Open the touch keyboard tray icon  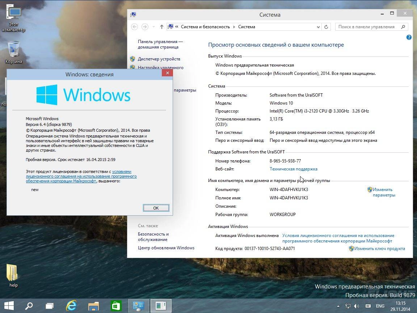coord(368,306)
